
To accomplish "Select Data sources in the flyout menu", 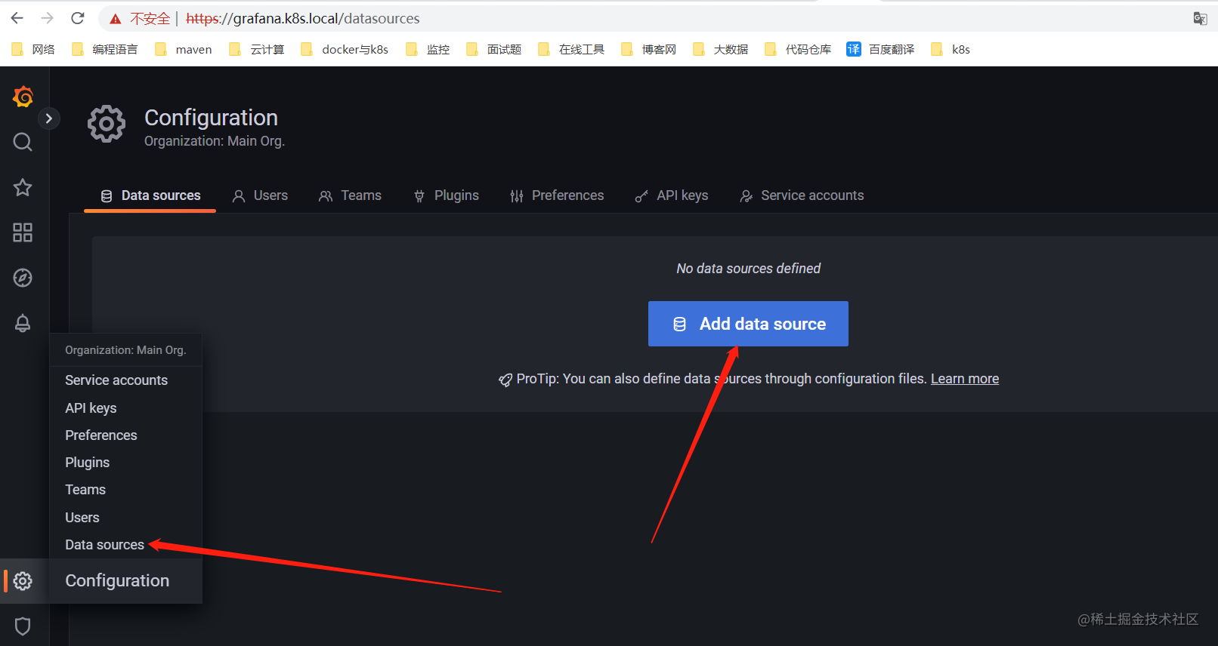I will (104, 545).
